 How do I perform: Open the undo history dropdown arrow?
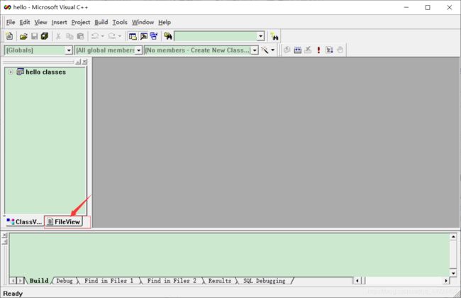coord(103,36)
